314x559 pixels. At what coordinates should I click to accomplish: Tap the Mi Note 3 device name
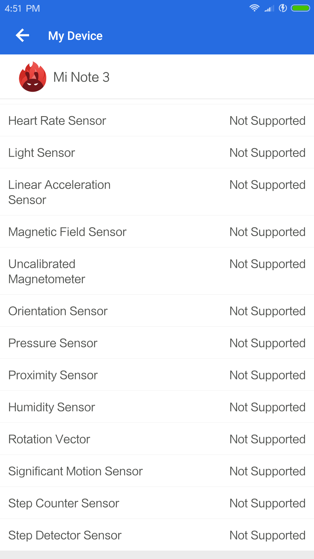coord(81,77)
